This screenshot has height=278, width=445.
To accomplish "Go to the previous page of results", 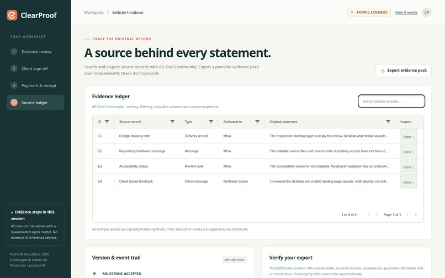I will tap(378, 215).
